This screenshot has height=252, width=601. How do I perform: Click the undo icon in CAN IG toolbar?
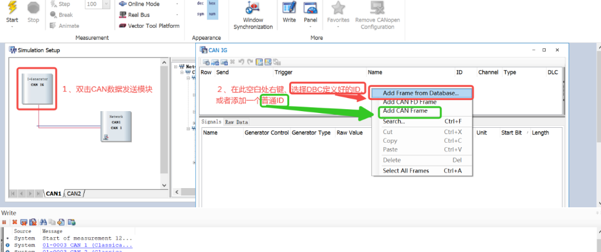pos(241,62)
